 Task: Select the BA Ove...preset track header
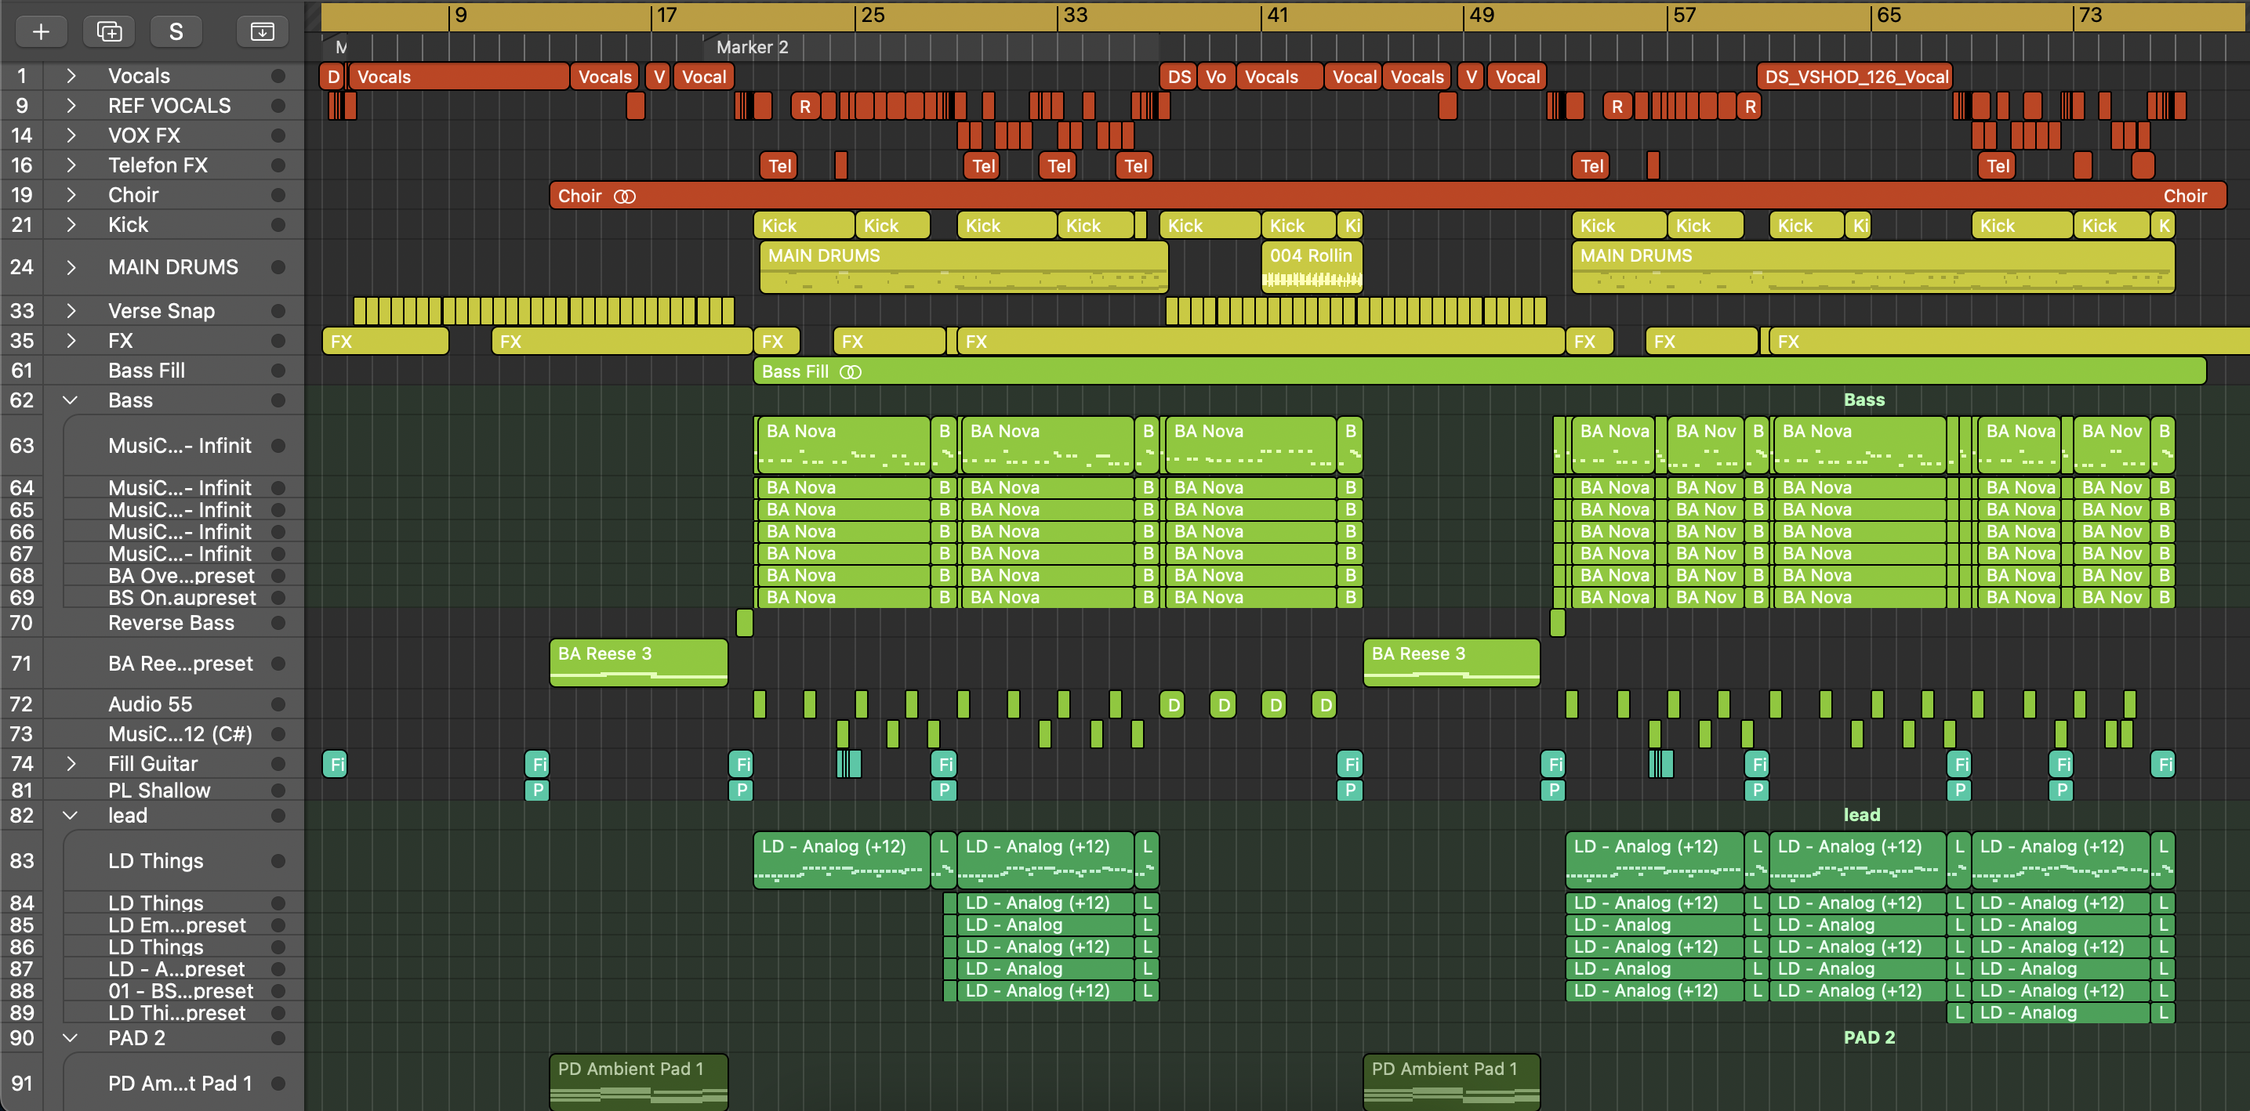point(152,576)
